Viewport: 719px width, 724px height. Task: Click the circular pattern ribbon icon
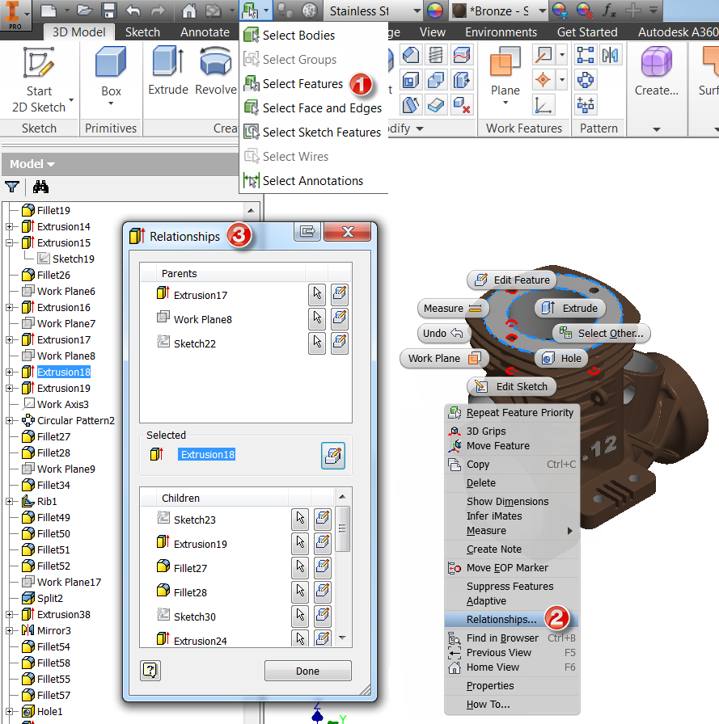(x=586, y=80)
